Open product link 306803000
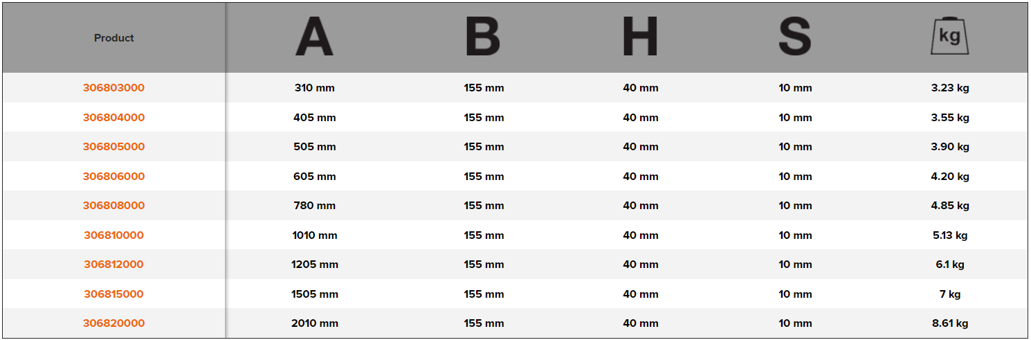1031x340 pixels. click(113, 88)
